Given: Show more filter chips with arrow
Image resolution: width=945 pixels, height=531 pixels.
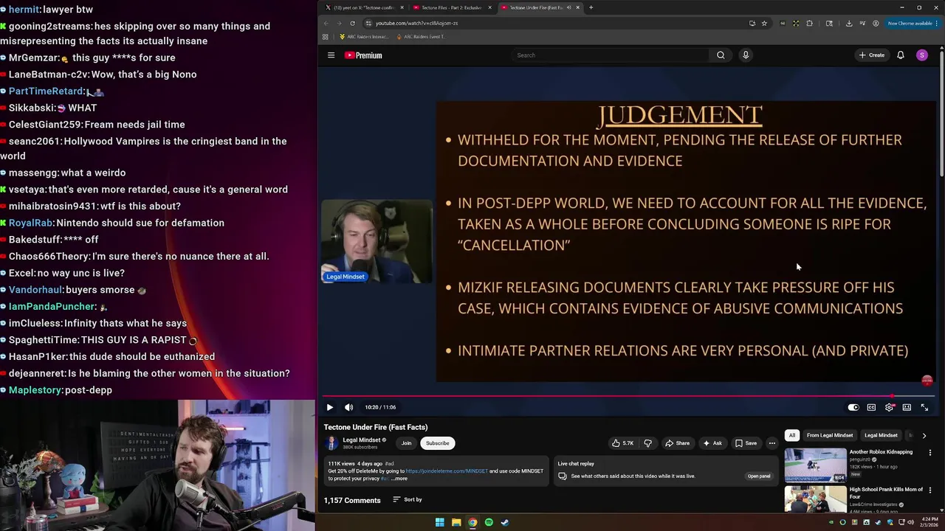Looking at the screenshot, I should 924,435.
